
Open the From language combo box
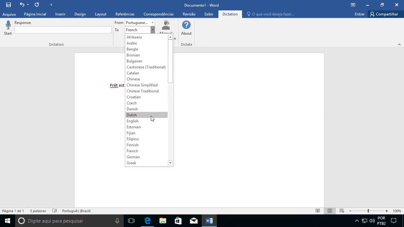(140, 23)
